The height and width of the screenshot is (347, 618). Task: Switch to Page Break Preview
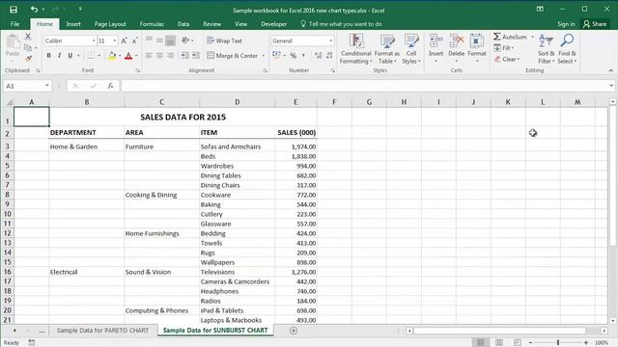tap(518, 343)
